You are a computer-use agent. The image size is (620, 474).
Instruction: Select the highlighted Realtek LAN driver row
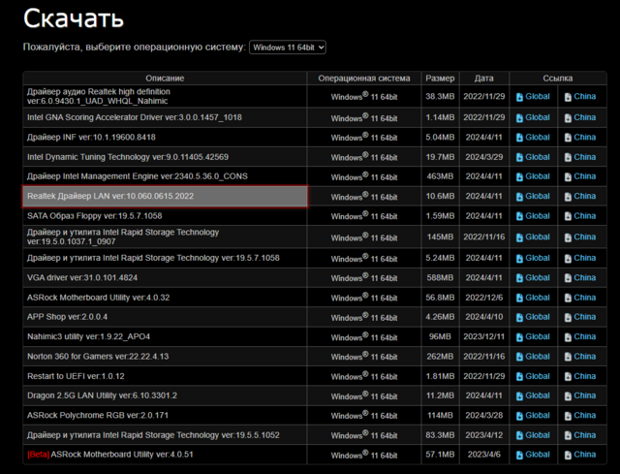pos(165,197)
